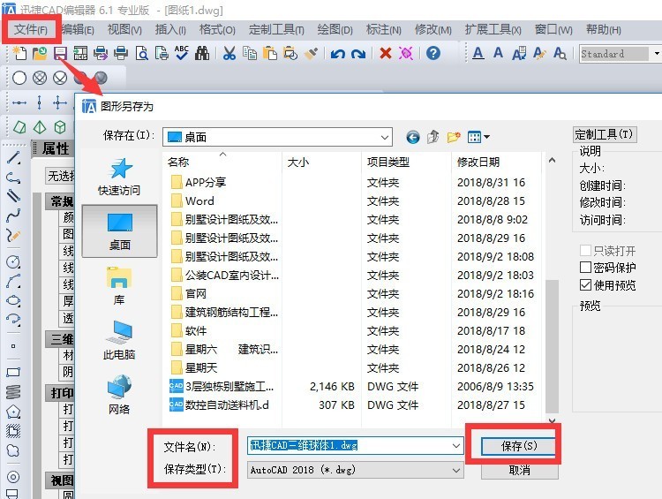Click the blue question mark Help icon
This screenshot has height=499, width=662.
pos(433,53)
